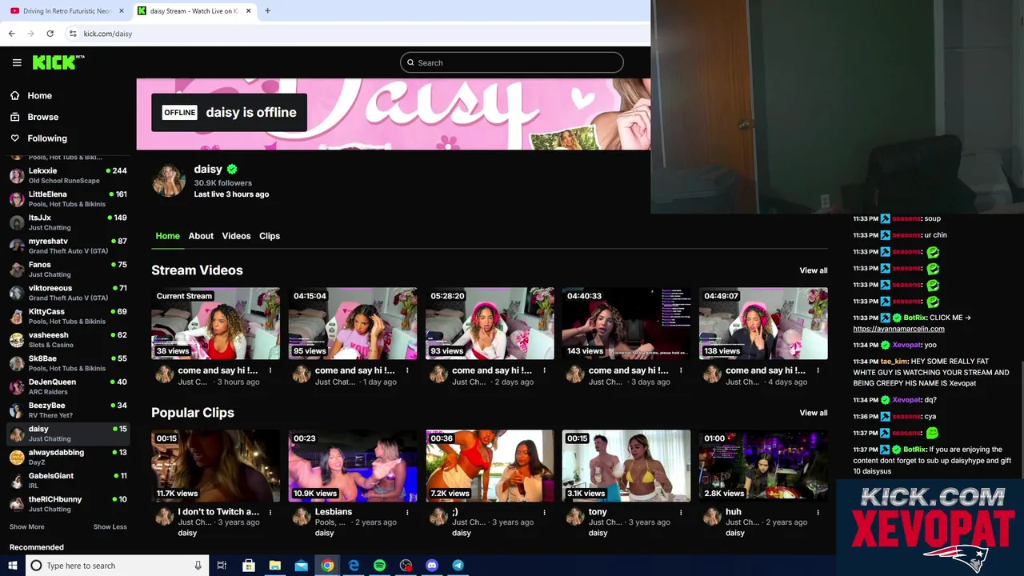Open ItsJJx channel in sidebar
Image resolution: width=1024 pixels, height=576 pixels.
pos(68,222)
